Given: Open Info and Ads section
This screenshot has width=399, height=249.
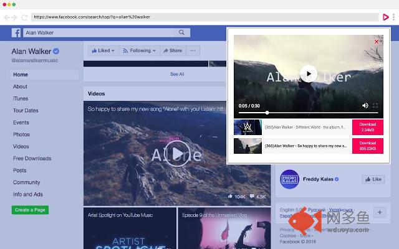Looking at the screenshot, I should coord(27,194).
